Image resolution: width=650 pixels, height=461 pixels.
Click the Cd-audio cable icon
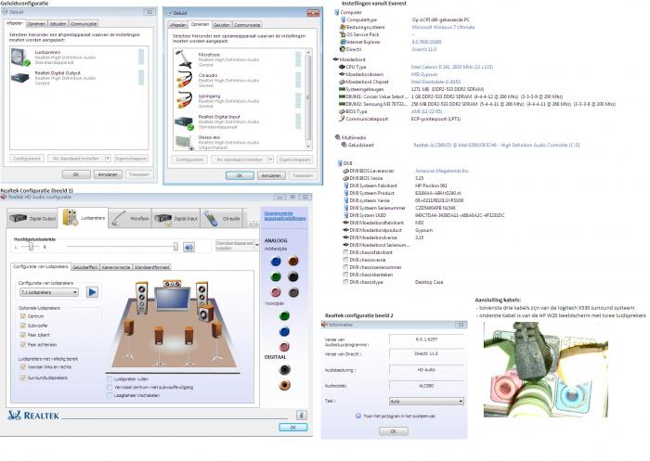point(185,79)
